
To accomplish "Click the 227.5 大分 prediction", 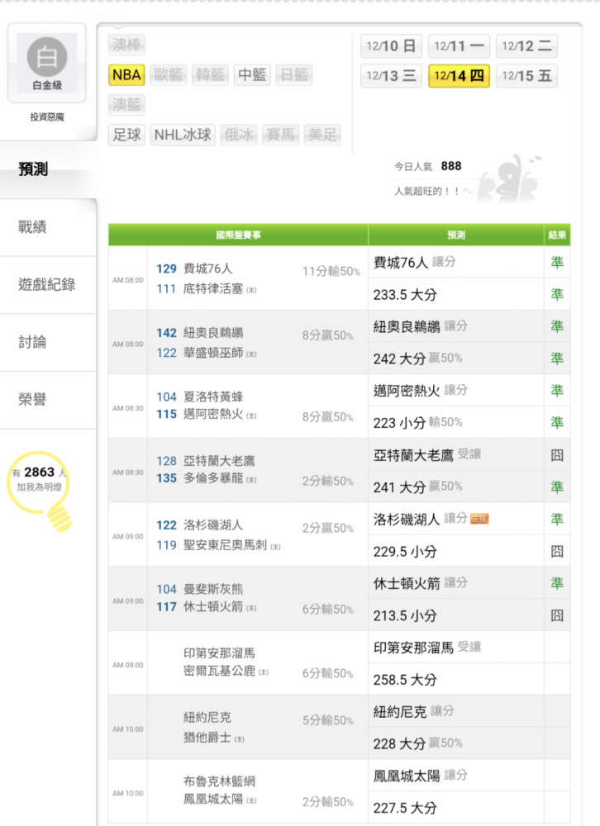I will pos(405,808).
